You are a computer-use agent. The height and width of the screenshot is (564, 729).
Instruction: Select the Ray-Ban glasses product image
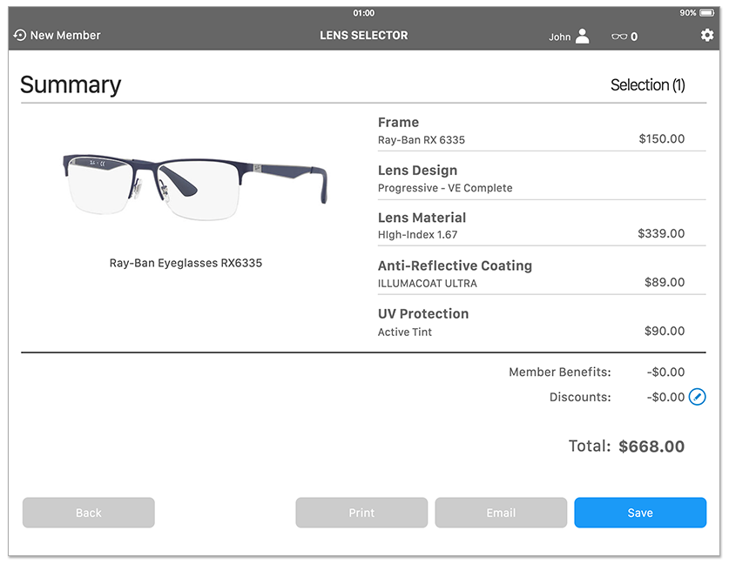pyautogui.click(x=196, y=184)
